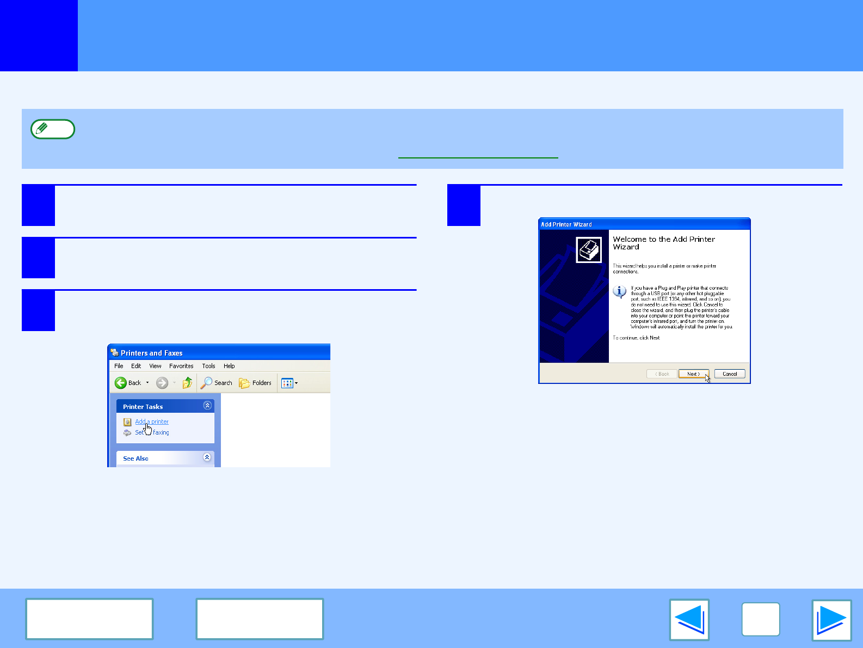Open the Views dropdown arrow
This screenshot has width=863, height=648.
tap(297, 383)
